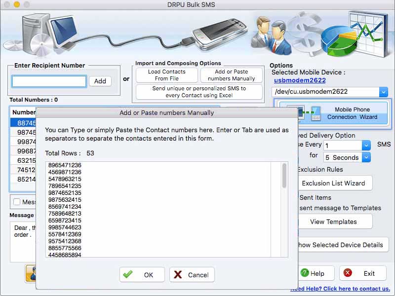Click inside the Enter Recipient Number field
This screenshot has width=395, height=296.
[x=49, y=81]
